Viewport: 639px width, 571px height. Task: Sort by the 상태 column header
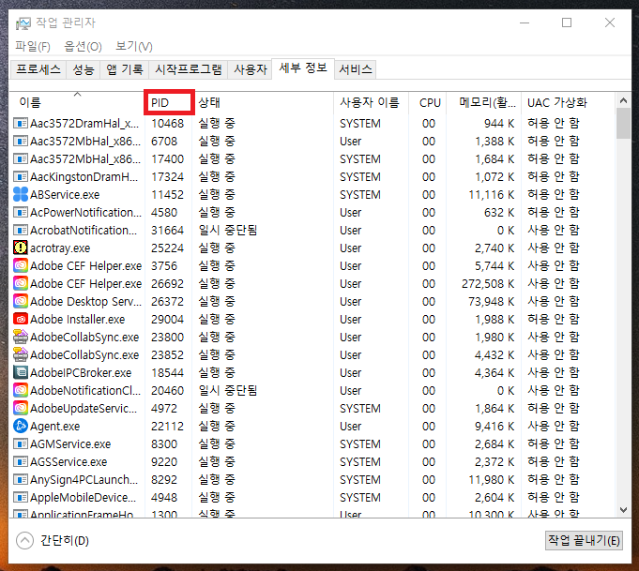tap(263, 102)
